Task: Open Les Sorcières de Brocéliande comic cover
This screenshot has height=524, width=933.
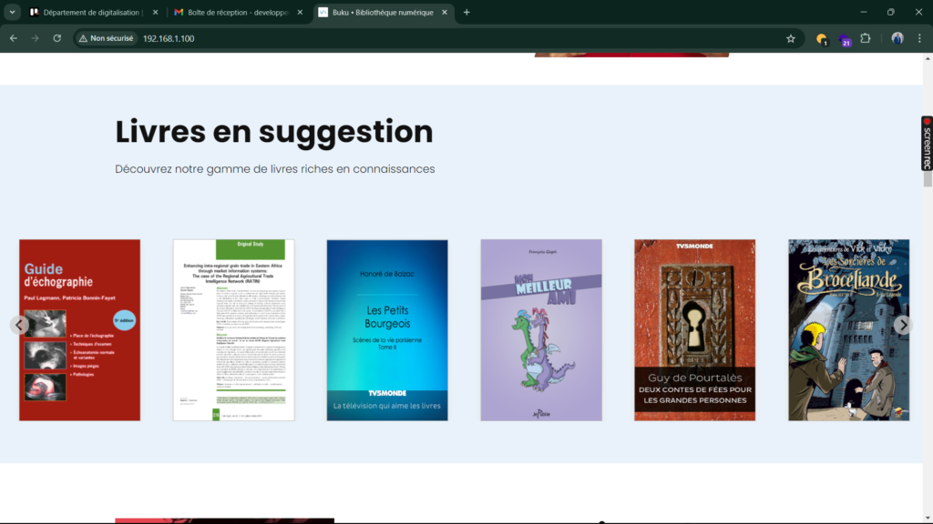Action: pyautogui.click(x=849, y=330)
